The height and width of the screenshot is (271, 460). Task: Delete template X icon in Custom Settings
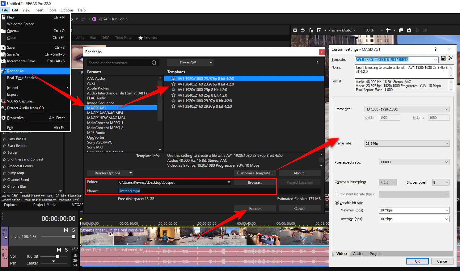450,58
